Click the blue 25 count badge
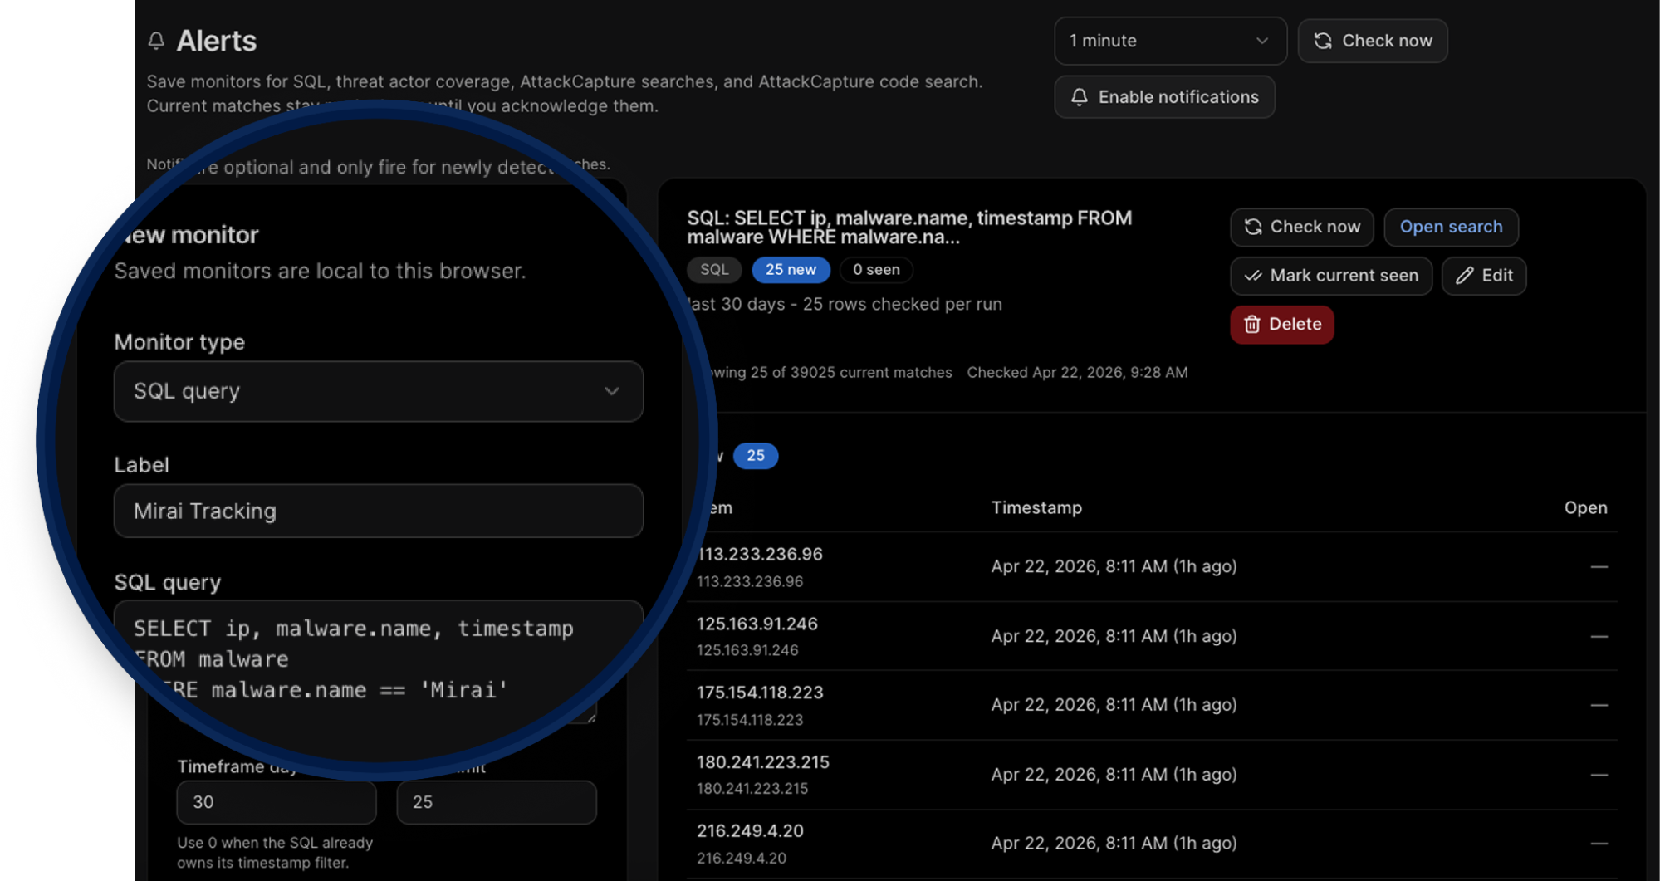 pyautogui.click(x=756, y=456)
